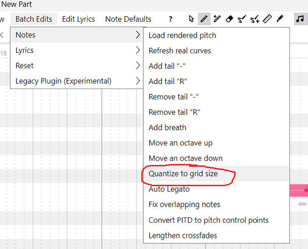Viewport: 308px width, 249px height.
Task: Select Auto Legato option
Action: point(170,189)
